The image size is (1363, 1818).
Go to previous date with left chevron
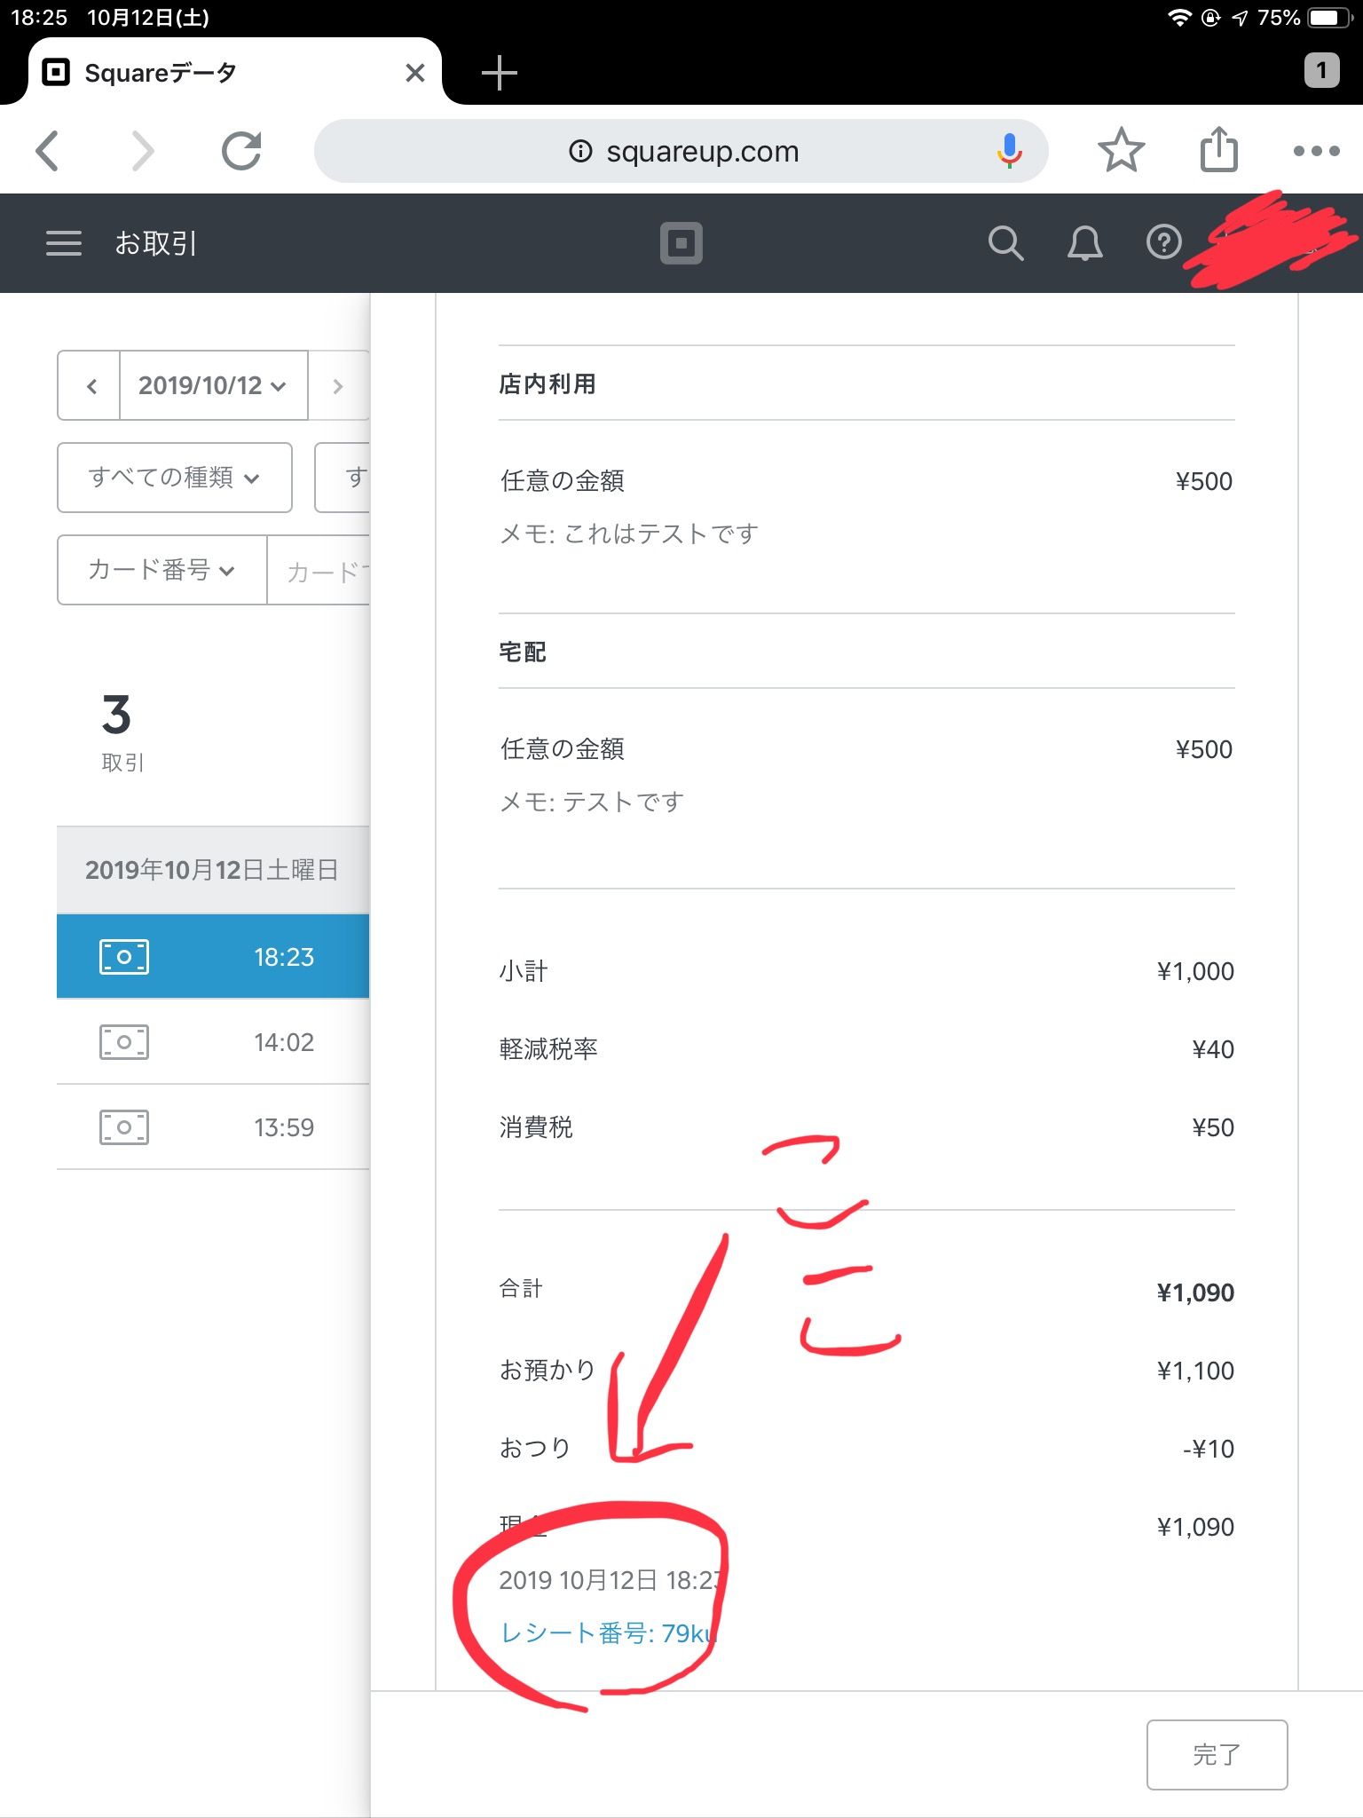coord(90,386)
